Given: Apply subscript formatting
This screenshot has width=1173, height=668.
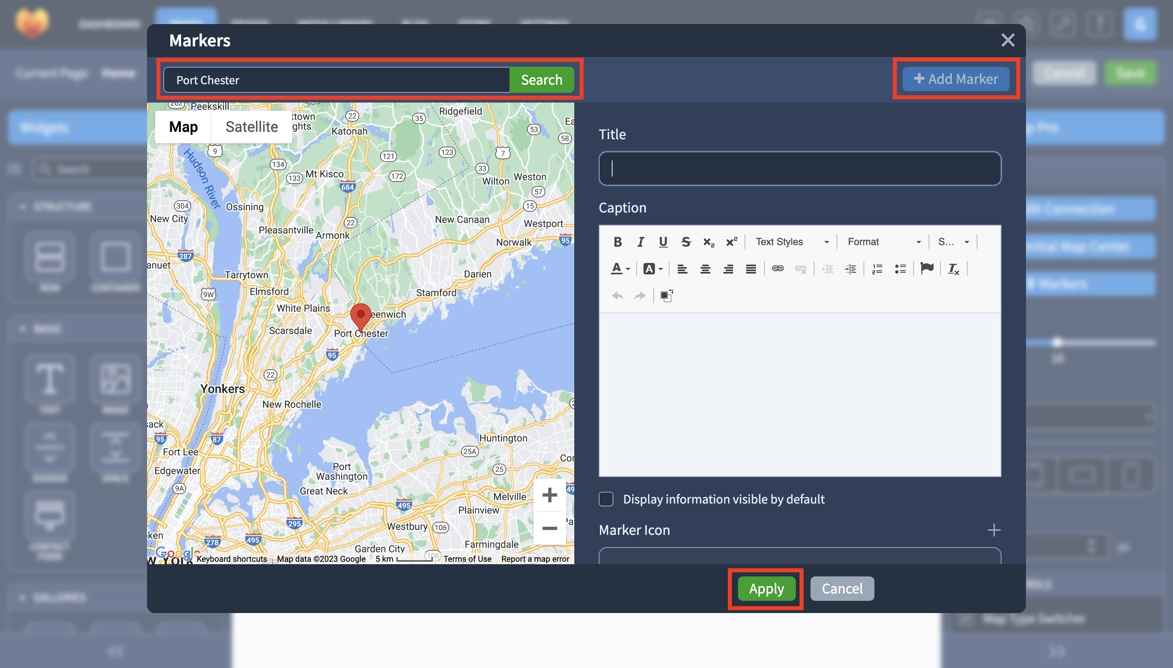Looking at the screenshot, I should (x=709, y=242).
